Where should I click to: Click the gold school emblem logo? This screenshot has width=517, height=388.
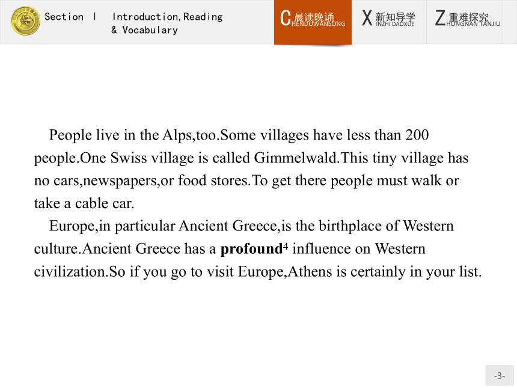coord(25,21)
